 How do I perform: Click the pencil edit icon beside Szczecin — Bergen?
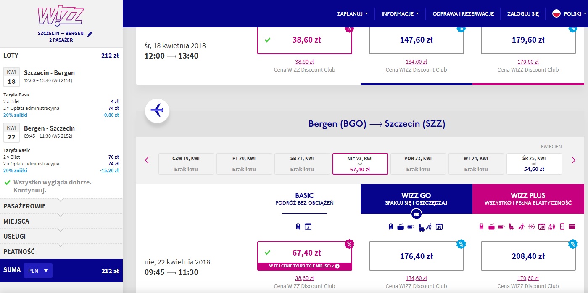point(89,34)
